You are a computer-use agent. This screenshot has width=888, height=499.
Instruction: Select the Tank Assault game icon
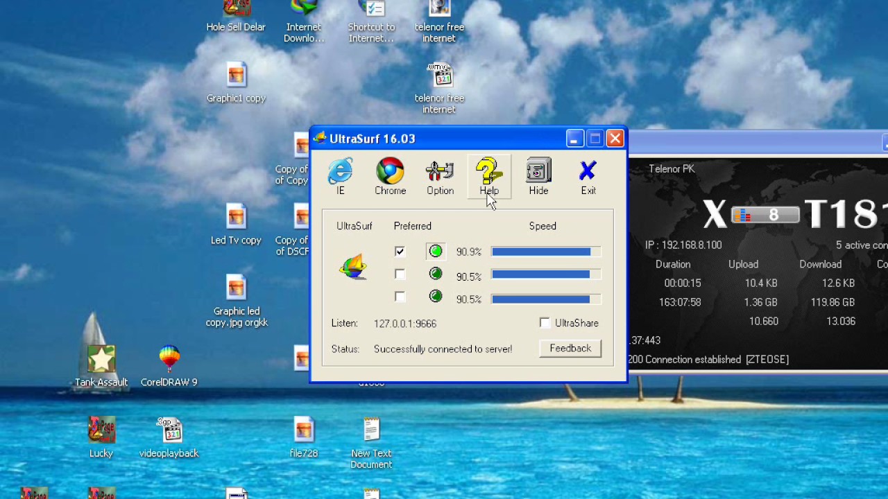(x=101, y=366)
